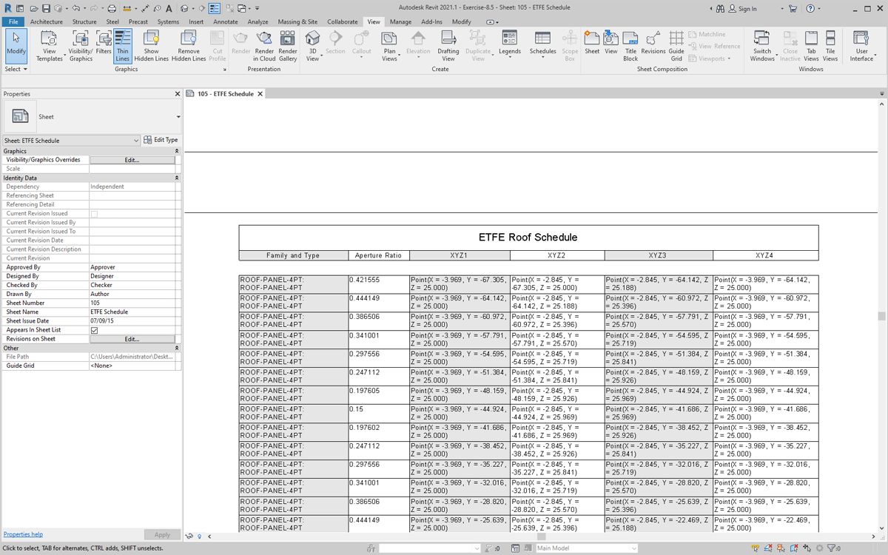Click the Tile Views icon
This screenshot has height=555, width=888.
pos(830,46)
